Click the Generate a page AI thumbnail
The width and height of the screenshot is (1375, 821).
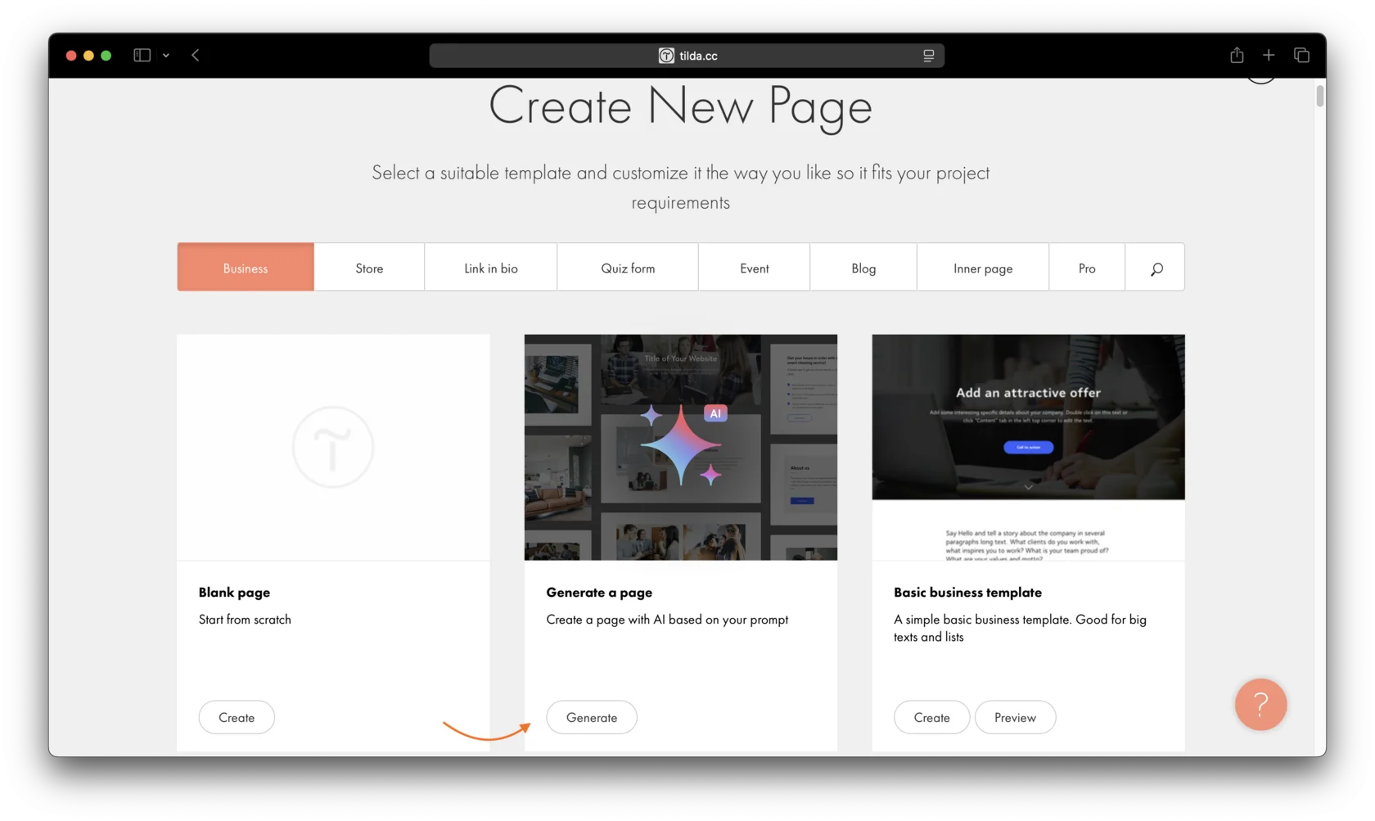pos(681,447)
